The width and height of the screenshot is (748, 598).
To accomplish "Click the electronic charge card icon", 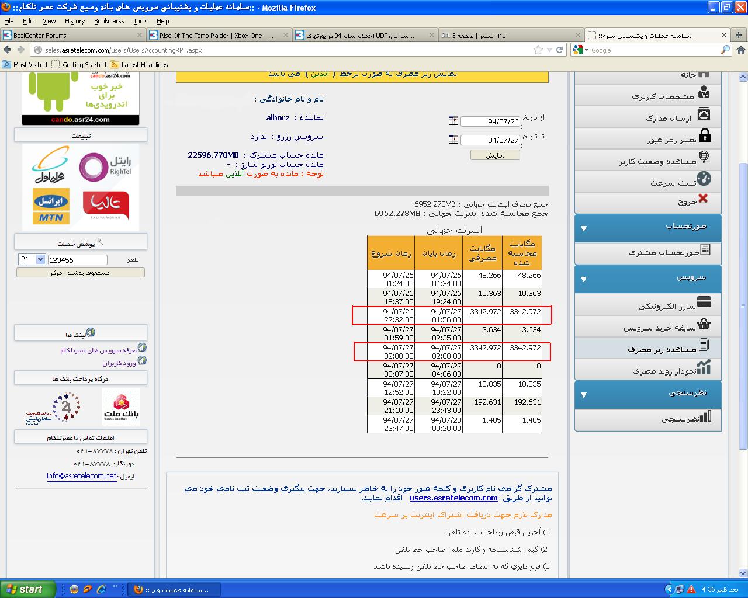I will coord(704,303).
